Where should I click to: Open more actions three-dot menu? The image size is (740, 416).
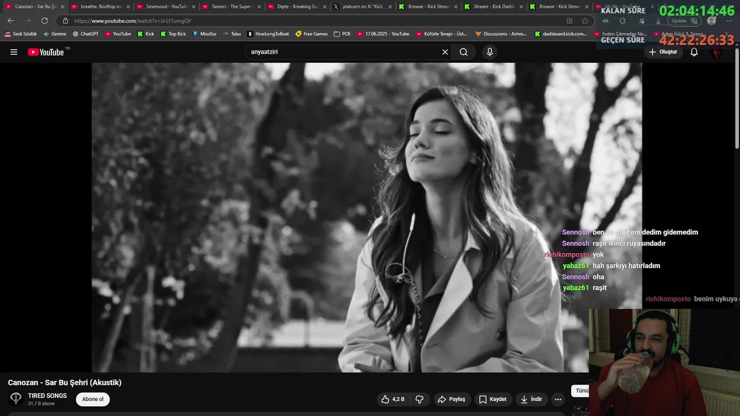click(x=558, y=399)
